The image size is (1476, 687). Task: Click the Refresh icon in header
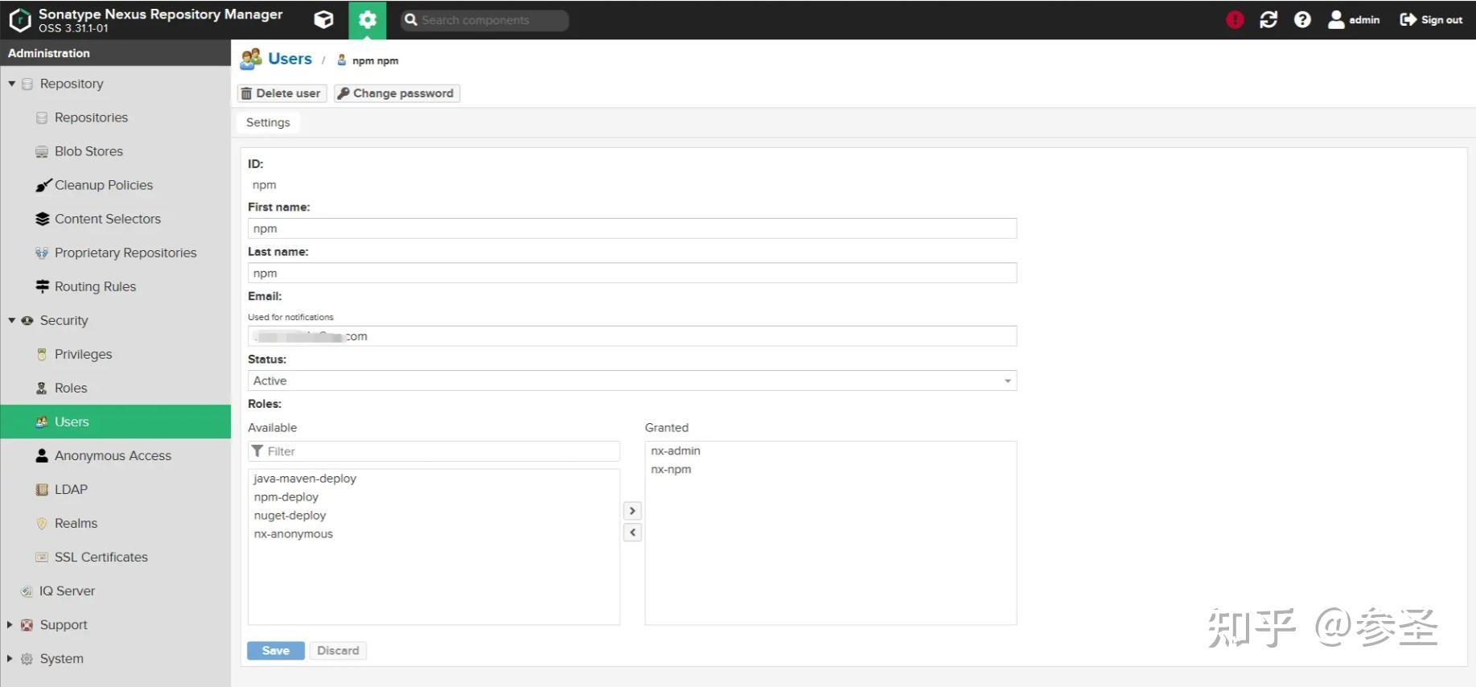pos(1268,20)
